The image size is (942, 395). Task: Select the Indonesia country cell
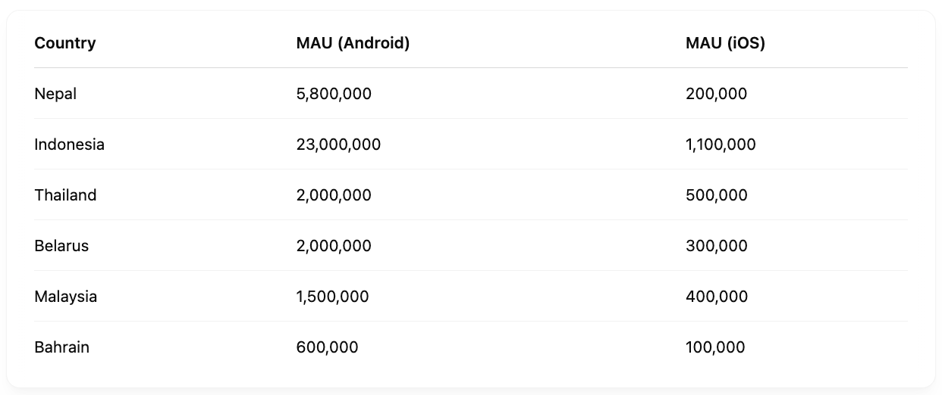[x=69, y=145]
